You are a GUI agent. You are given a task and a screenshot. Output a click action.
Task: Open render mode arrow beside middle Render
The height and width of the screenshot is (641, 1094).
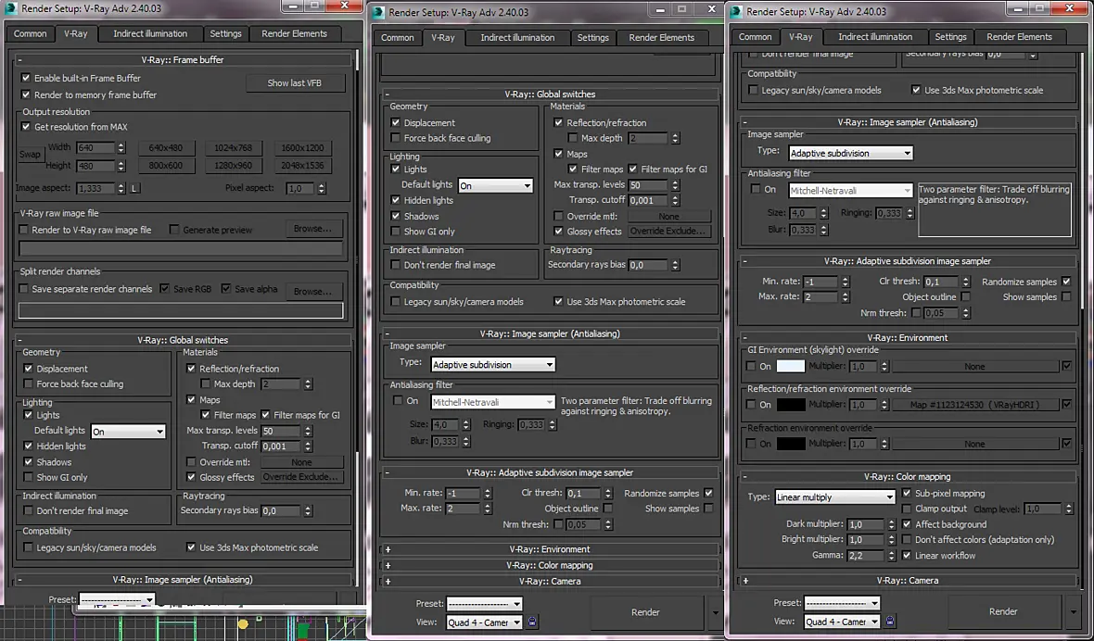715,612
